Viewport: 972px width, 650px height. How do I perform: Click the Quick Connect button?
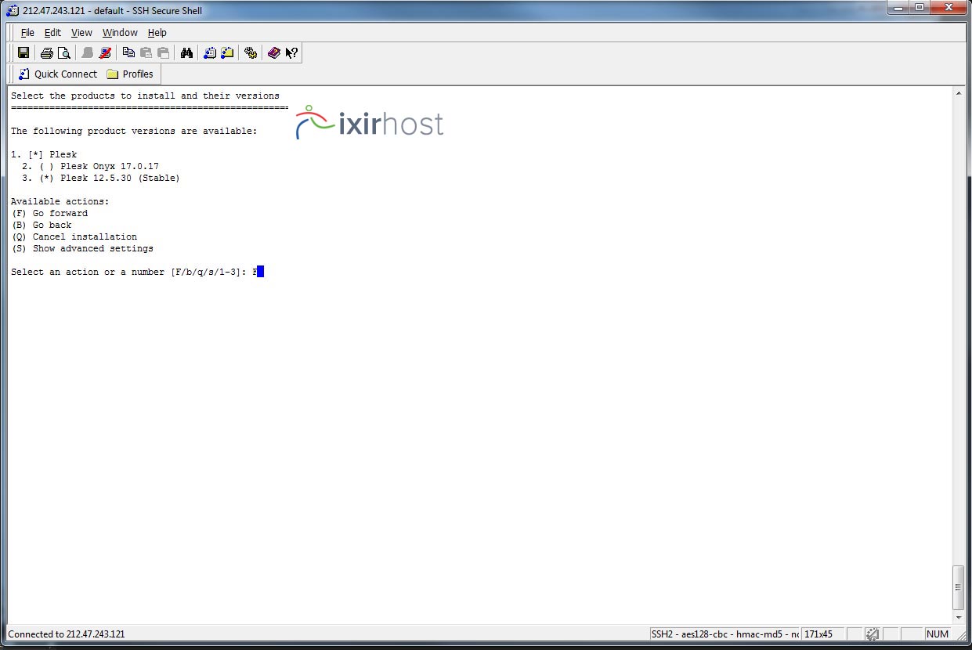[57, 74]
